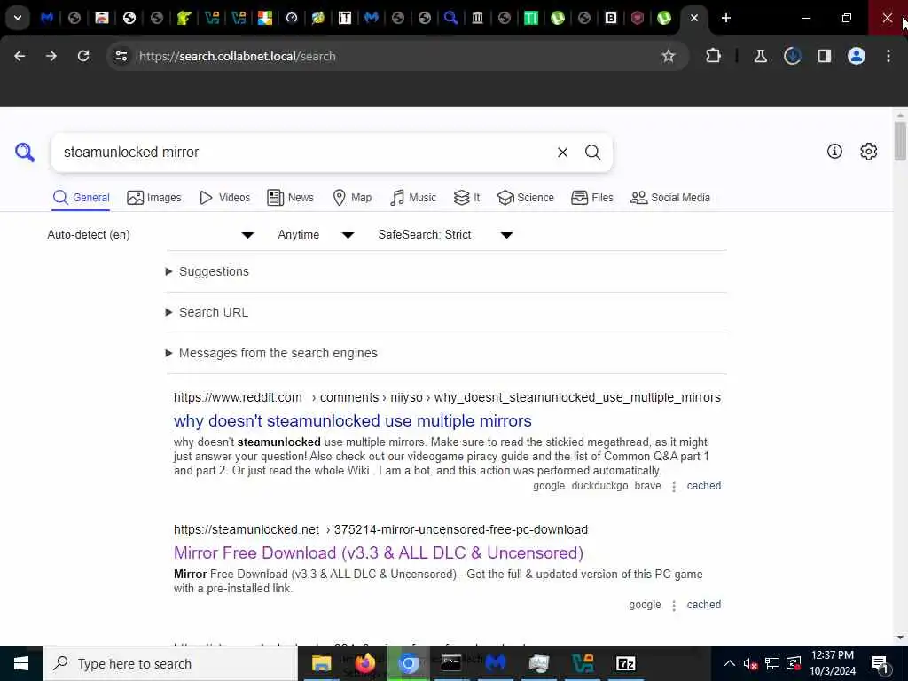Click the page vertical scrollbar thumb

pos(899,141)
